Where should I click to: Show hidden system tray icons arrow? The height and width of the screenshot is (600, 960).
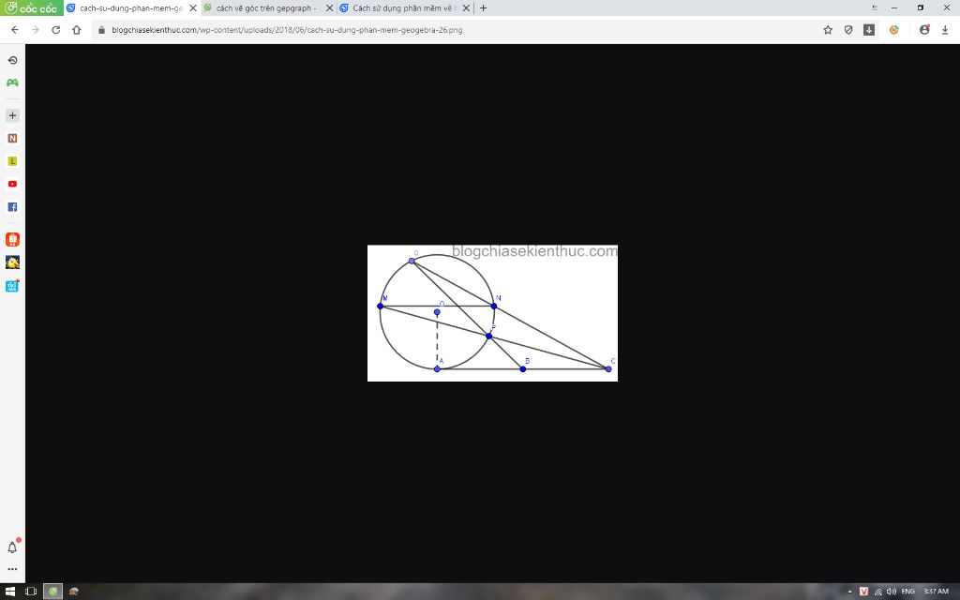pyautogui.click(x=849, y=592)
